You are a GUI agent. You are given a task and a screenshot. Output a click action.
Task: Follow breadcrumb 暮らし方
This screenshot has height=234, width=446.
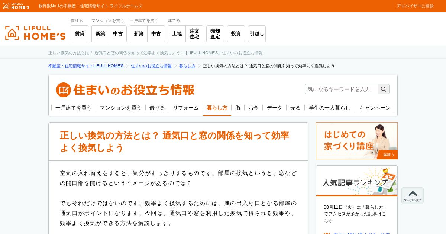click(x=187, y=66)
